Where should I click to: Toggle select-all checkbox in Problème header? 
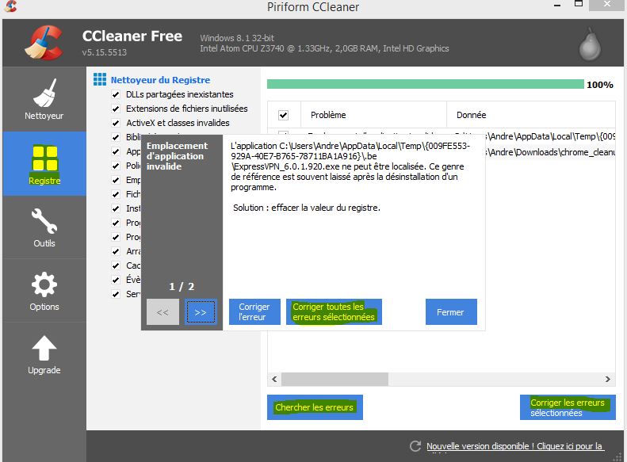tap(284, 115)
